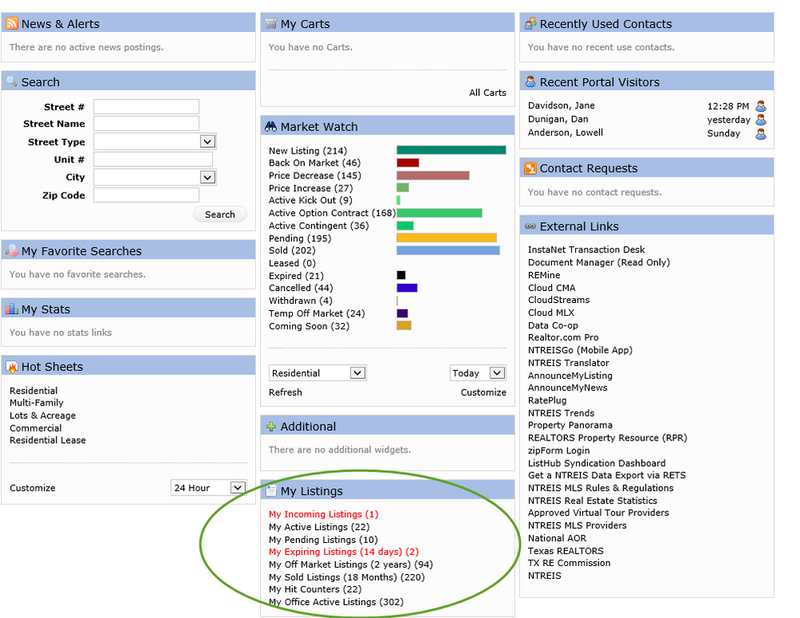Click the orange Pending bar in Market Watch
Viewport: 800px width, 618px height.
coord(448,237)
